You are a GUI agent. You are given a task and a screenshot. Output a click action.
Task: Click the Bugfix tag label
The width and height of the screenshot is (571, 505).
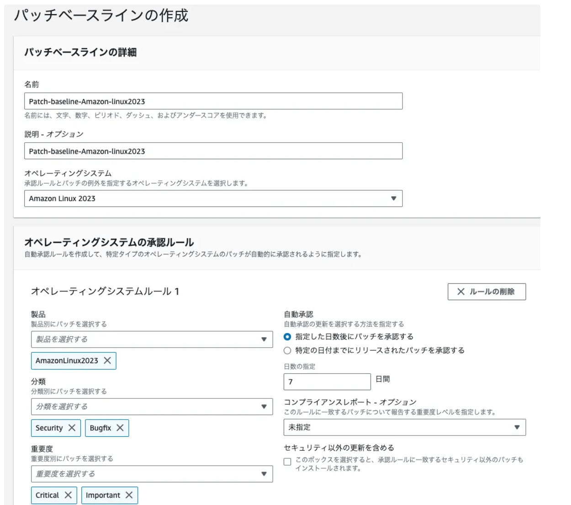tap(100, 428)
